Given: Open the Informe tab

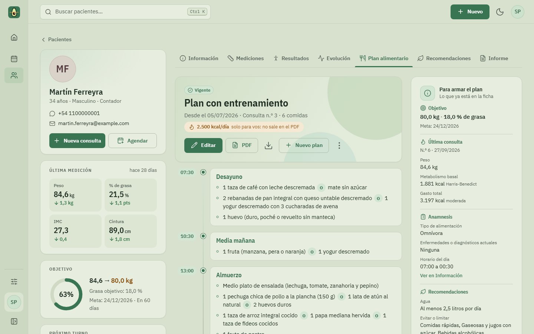Looking at the screenshot, I should [x=494, y=58].
